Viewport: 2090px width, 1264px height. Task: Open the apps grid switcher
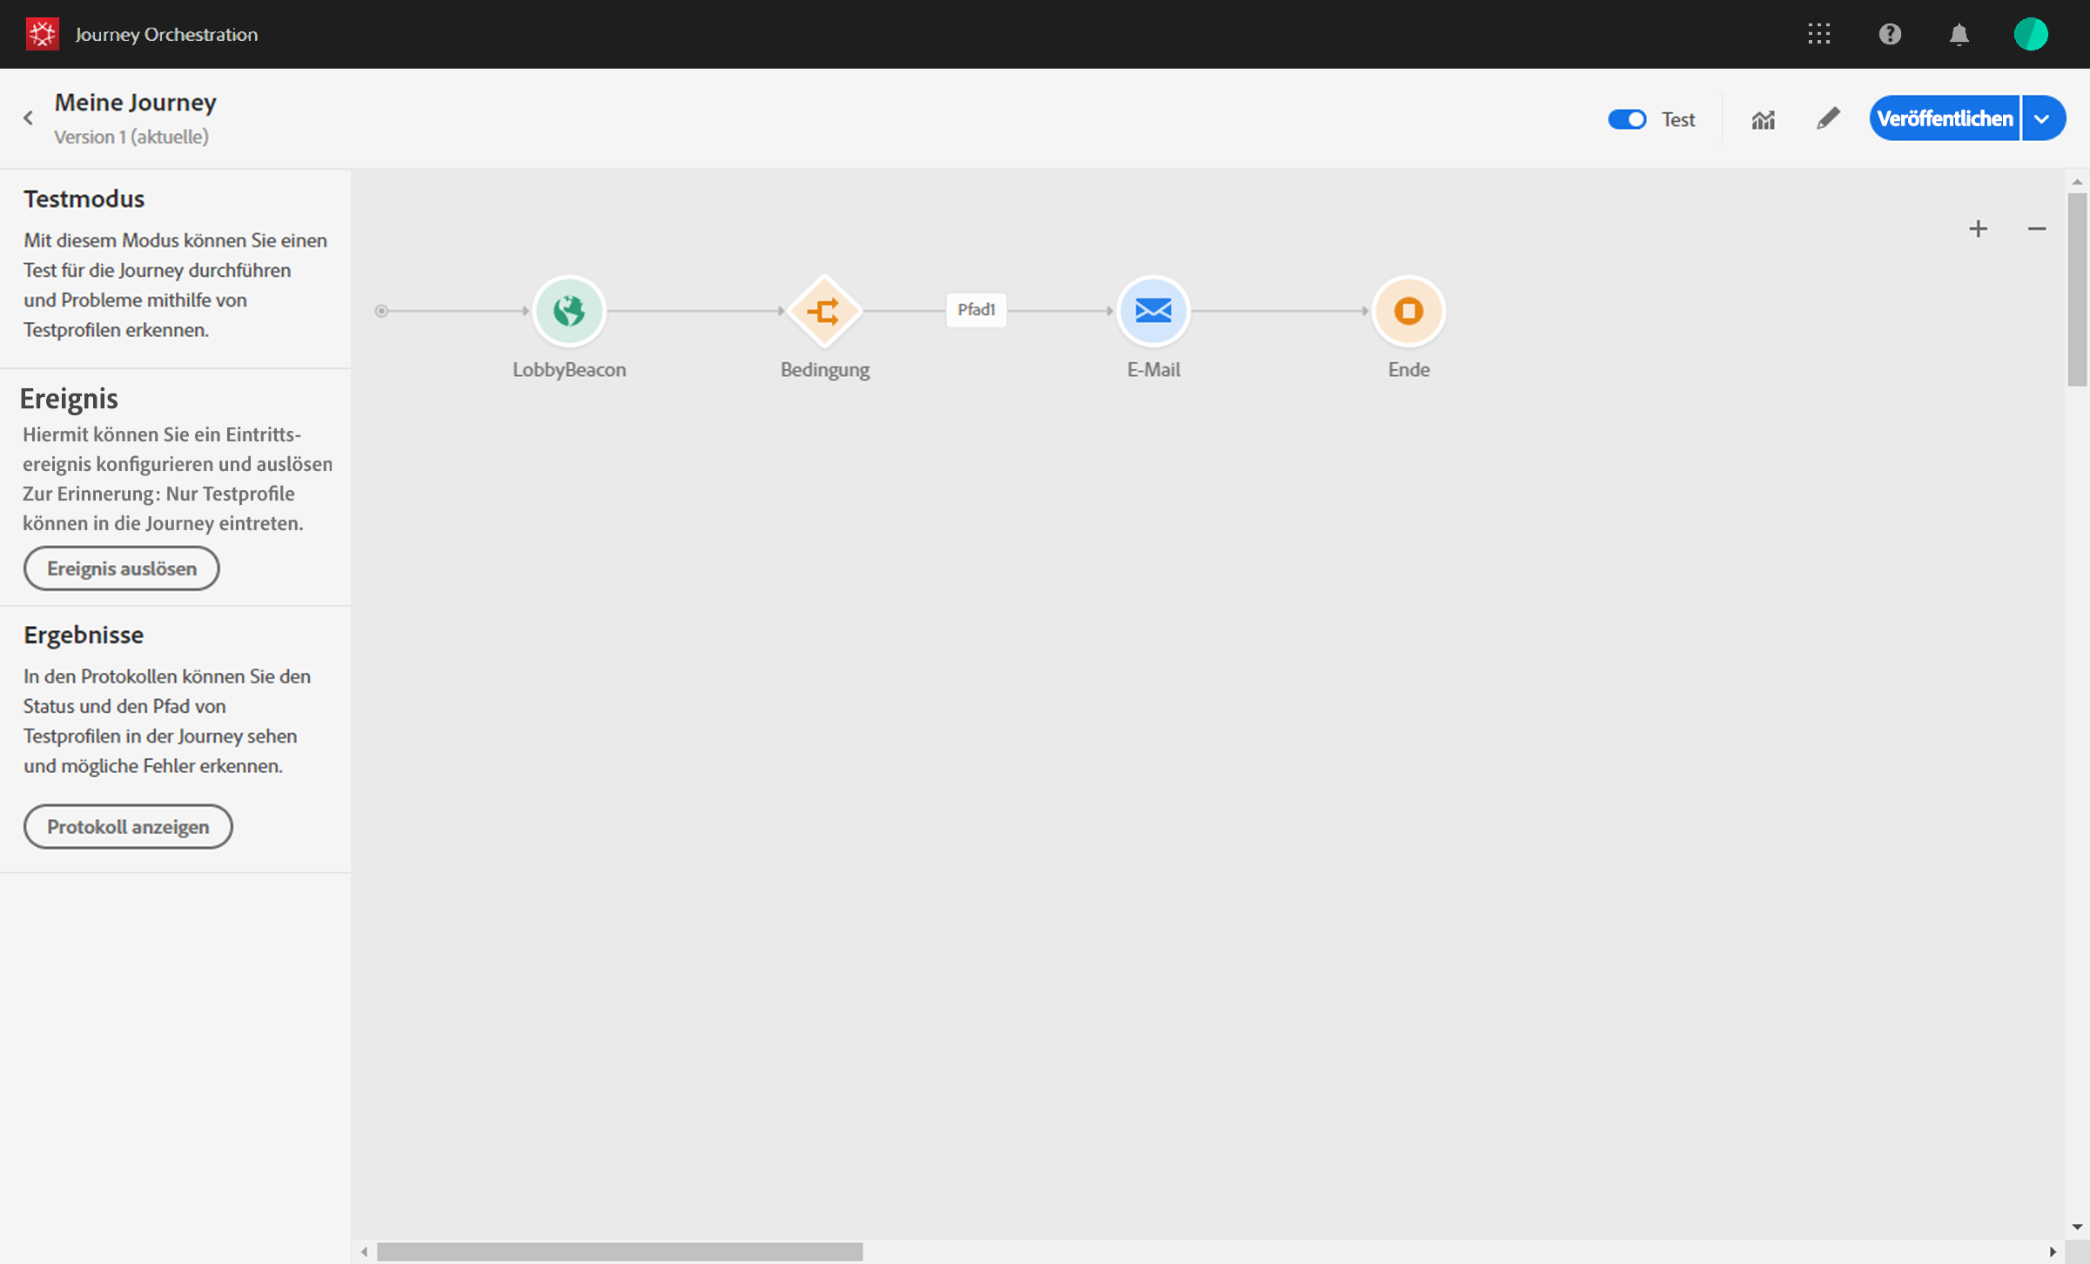click(1818, 34)
